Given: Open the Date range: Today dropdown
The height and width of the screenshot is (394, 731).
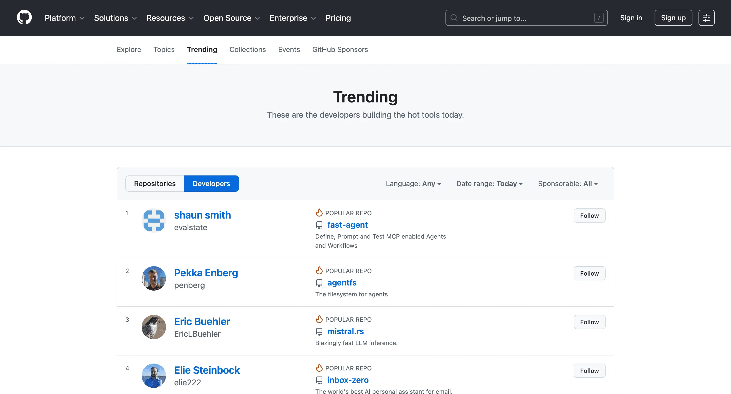Looking at the screenshot, I should [489, 184].
